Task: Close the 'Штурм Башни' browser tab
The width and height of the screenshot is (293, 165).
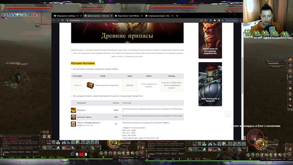Action: [x=141, y=16]
